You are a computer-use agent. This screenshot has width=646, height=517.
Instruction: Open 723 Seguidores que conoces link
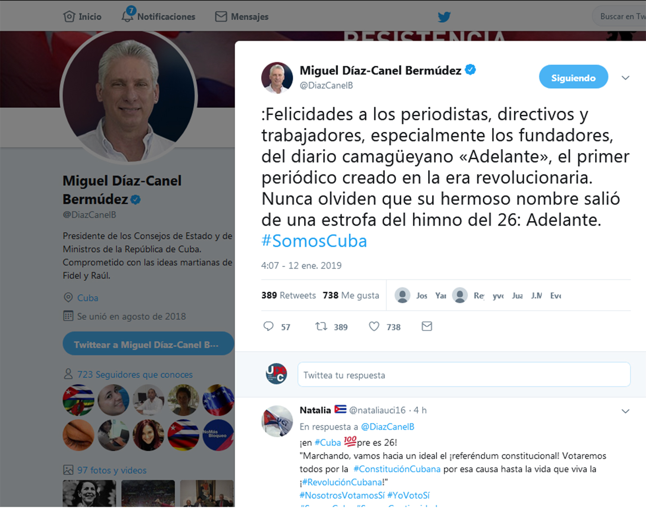click(x=135, y=374)
